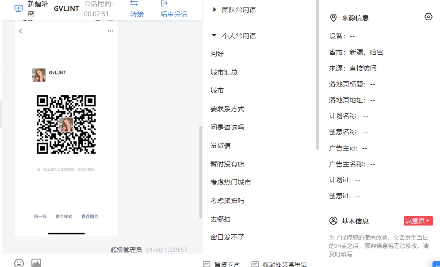The height and width of the screenshot is (267, 440).
Task: Click the back chevron in phone screenshot
Action: coord(20,31)
